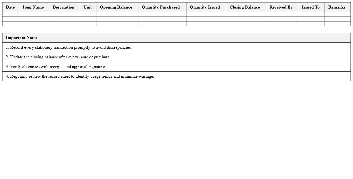Click the Description column header
The width and height of the screenshot is (353, 179).
(64, 7)
